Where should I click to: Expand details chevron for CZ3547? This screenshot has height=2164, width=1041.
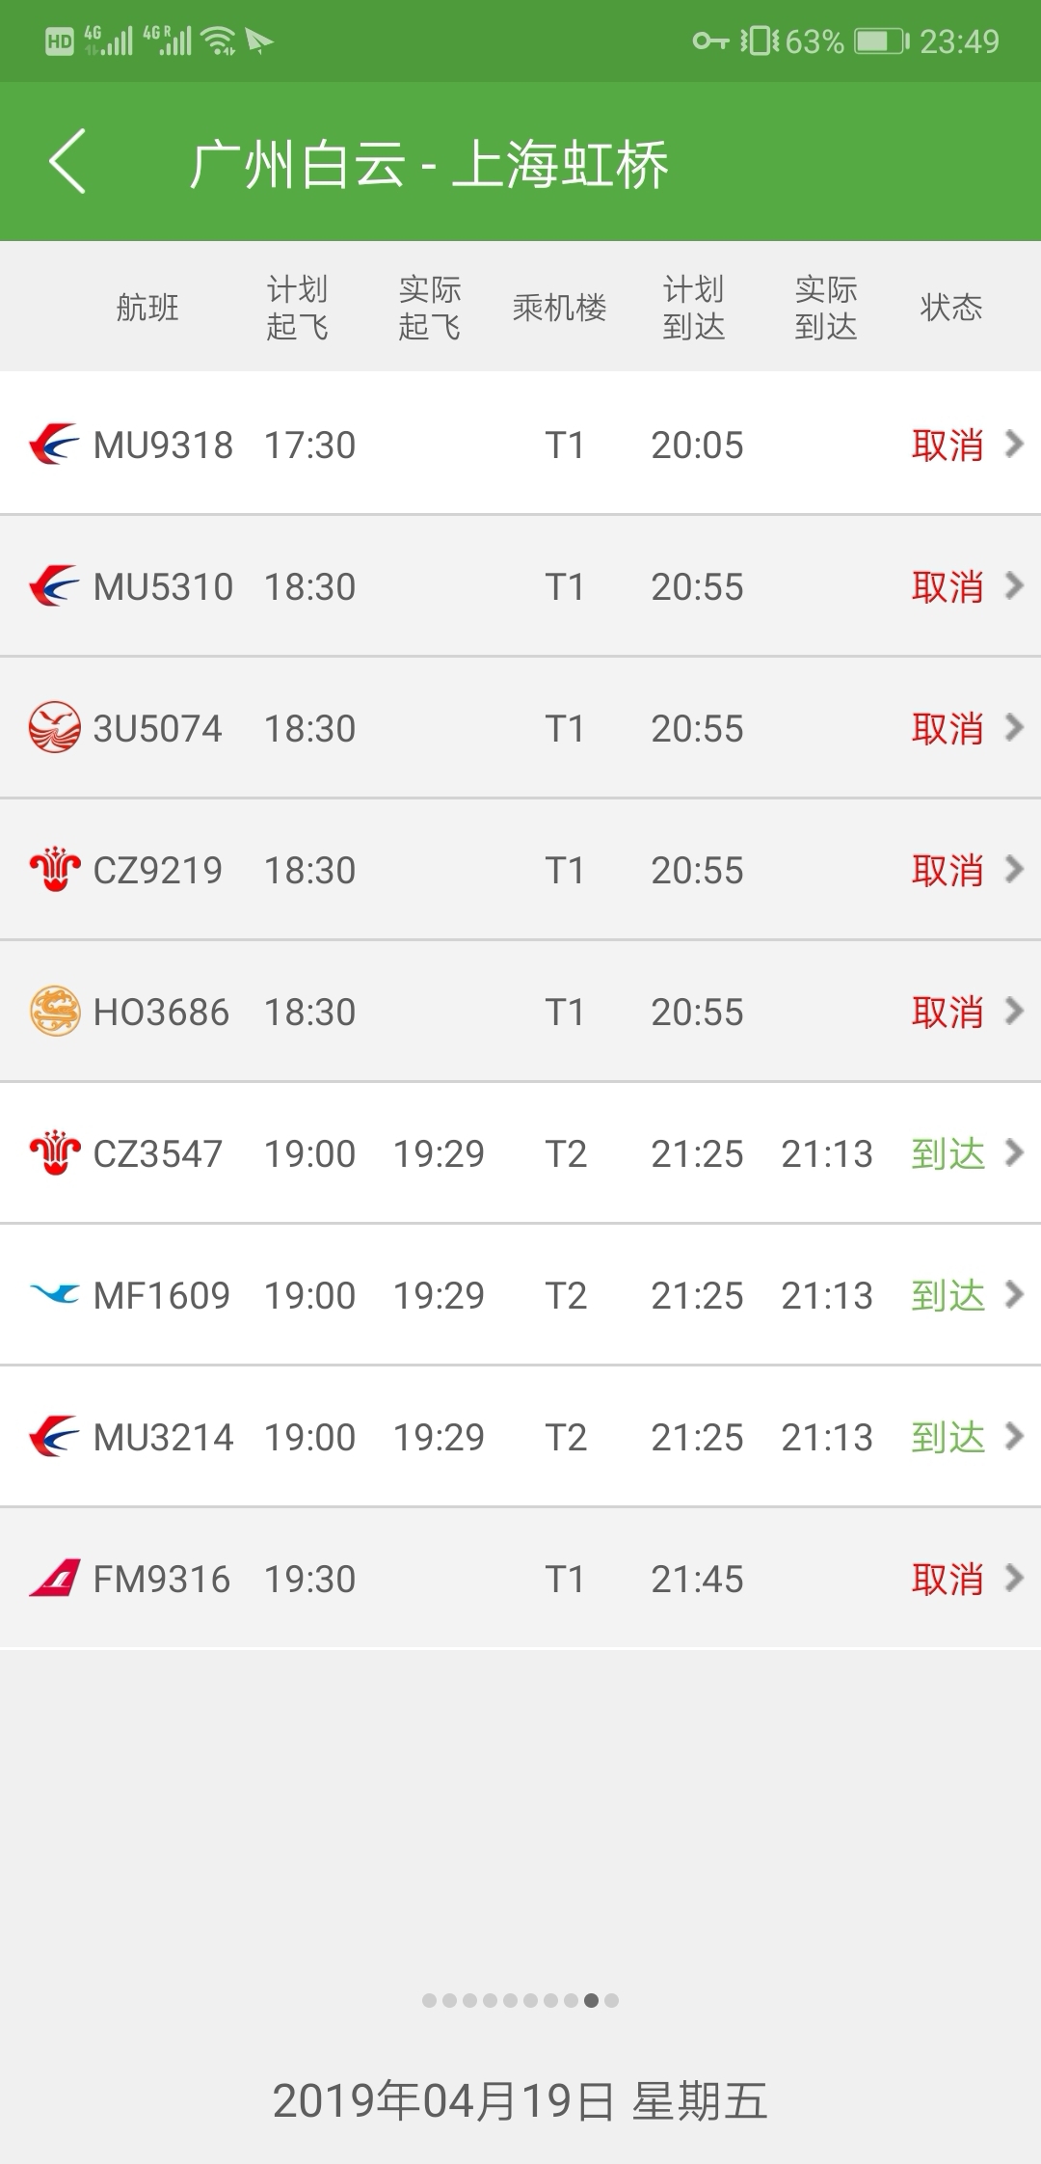tap(1013, 1152)
